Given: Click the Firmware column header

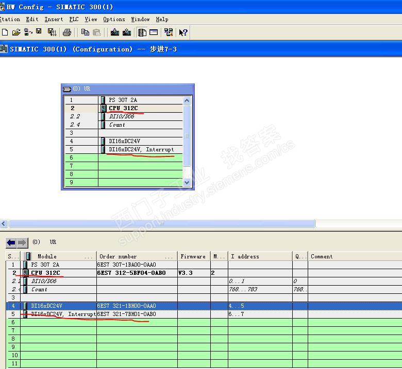Looking at the screenshot, I should click(194, 256).
